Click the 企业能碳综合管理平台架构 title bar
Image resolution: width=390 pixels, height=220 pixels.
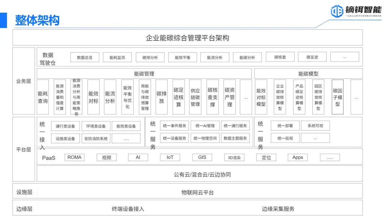pyautogui.click(x=187, y=38)
